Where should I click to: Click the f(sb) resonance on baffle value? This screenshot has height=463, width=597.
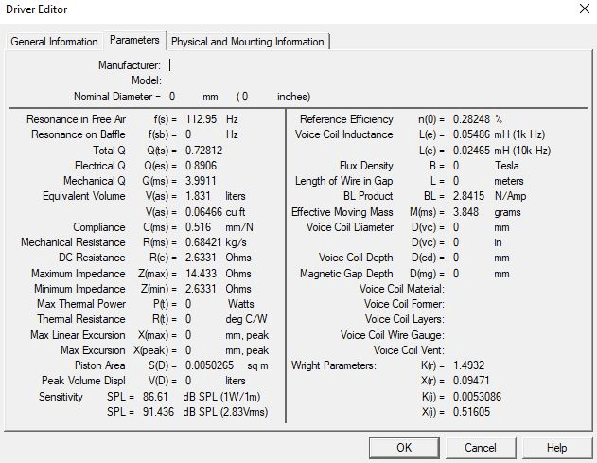pyautogui.click(x=188, y=134)
